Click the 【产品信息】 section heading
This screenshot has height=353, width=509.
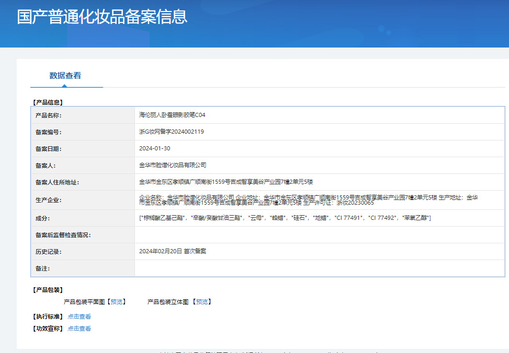48,102
